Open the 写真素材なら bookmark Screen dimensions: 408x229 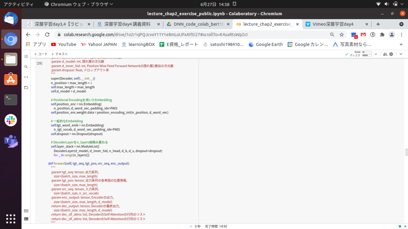coord(352,44)
